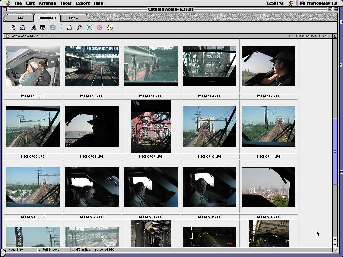Click the magnifying glass find icon

tap(80, 28)
